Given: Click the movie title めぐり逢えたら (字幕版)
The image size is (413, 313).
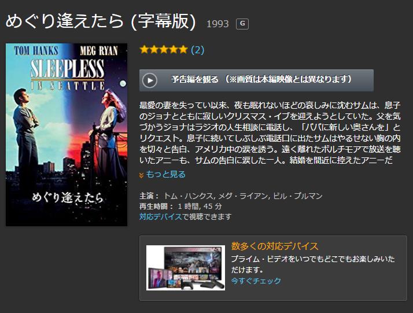Looking at the screenshot, I should point(101,21).
